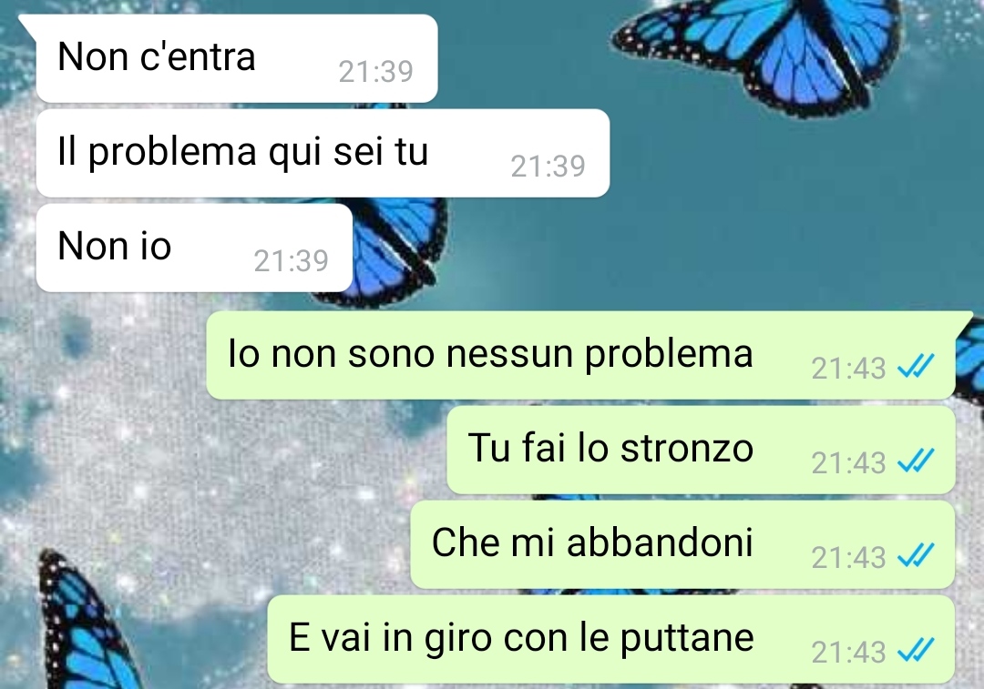
Task: Tap the double-check icon beside 'Che mi abbandoni'
Action: pyautogui.click(x=917, y=555)
